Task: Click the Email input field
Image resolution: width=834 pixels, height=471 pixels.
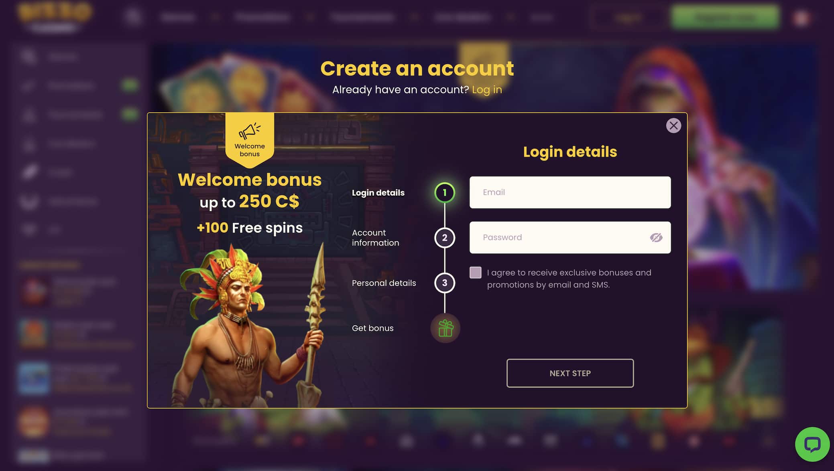Action: 570,192
